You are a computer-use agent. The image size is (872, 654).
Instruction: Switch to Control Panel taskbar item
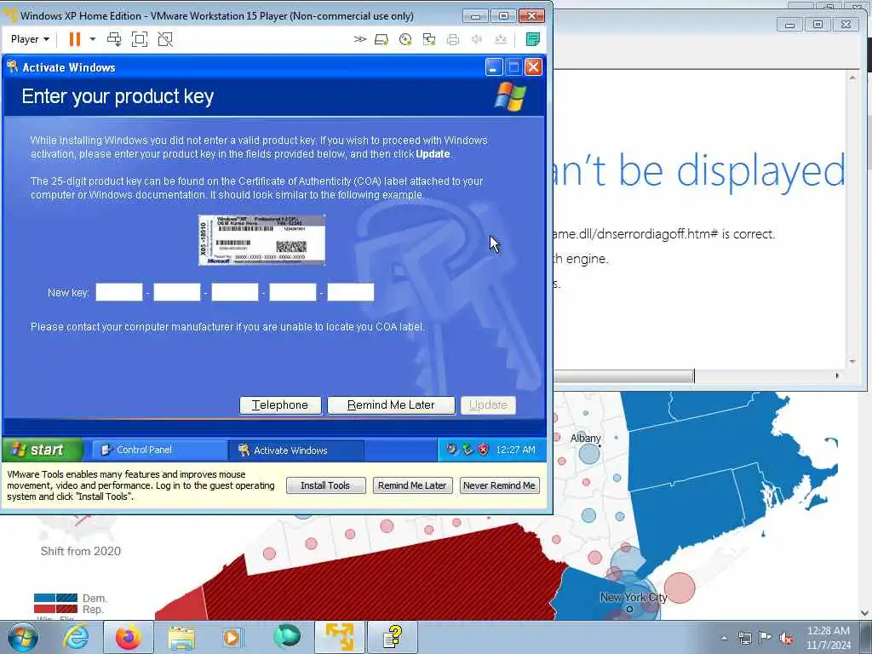pos(159,450)
